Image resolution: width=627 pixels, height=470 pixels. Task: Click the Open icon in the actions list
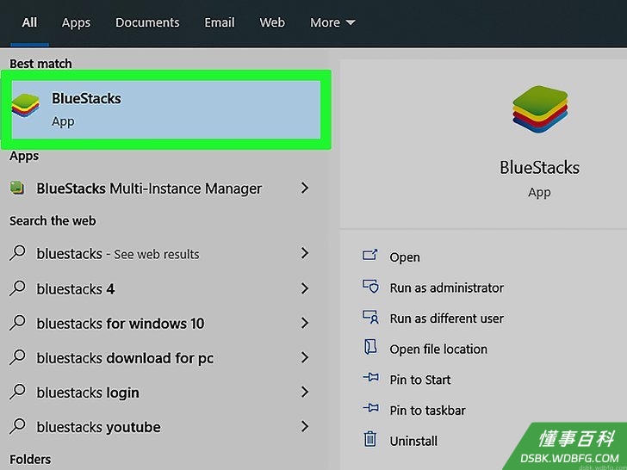point(369,256)
